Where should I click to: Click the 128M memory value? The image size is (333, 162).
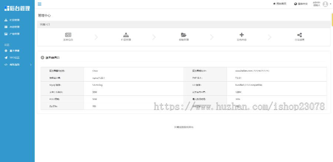[x=239, y=92]
